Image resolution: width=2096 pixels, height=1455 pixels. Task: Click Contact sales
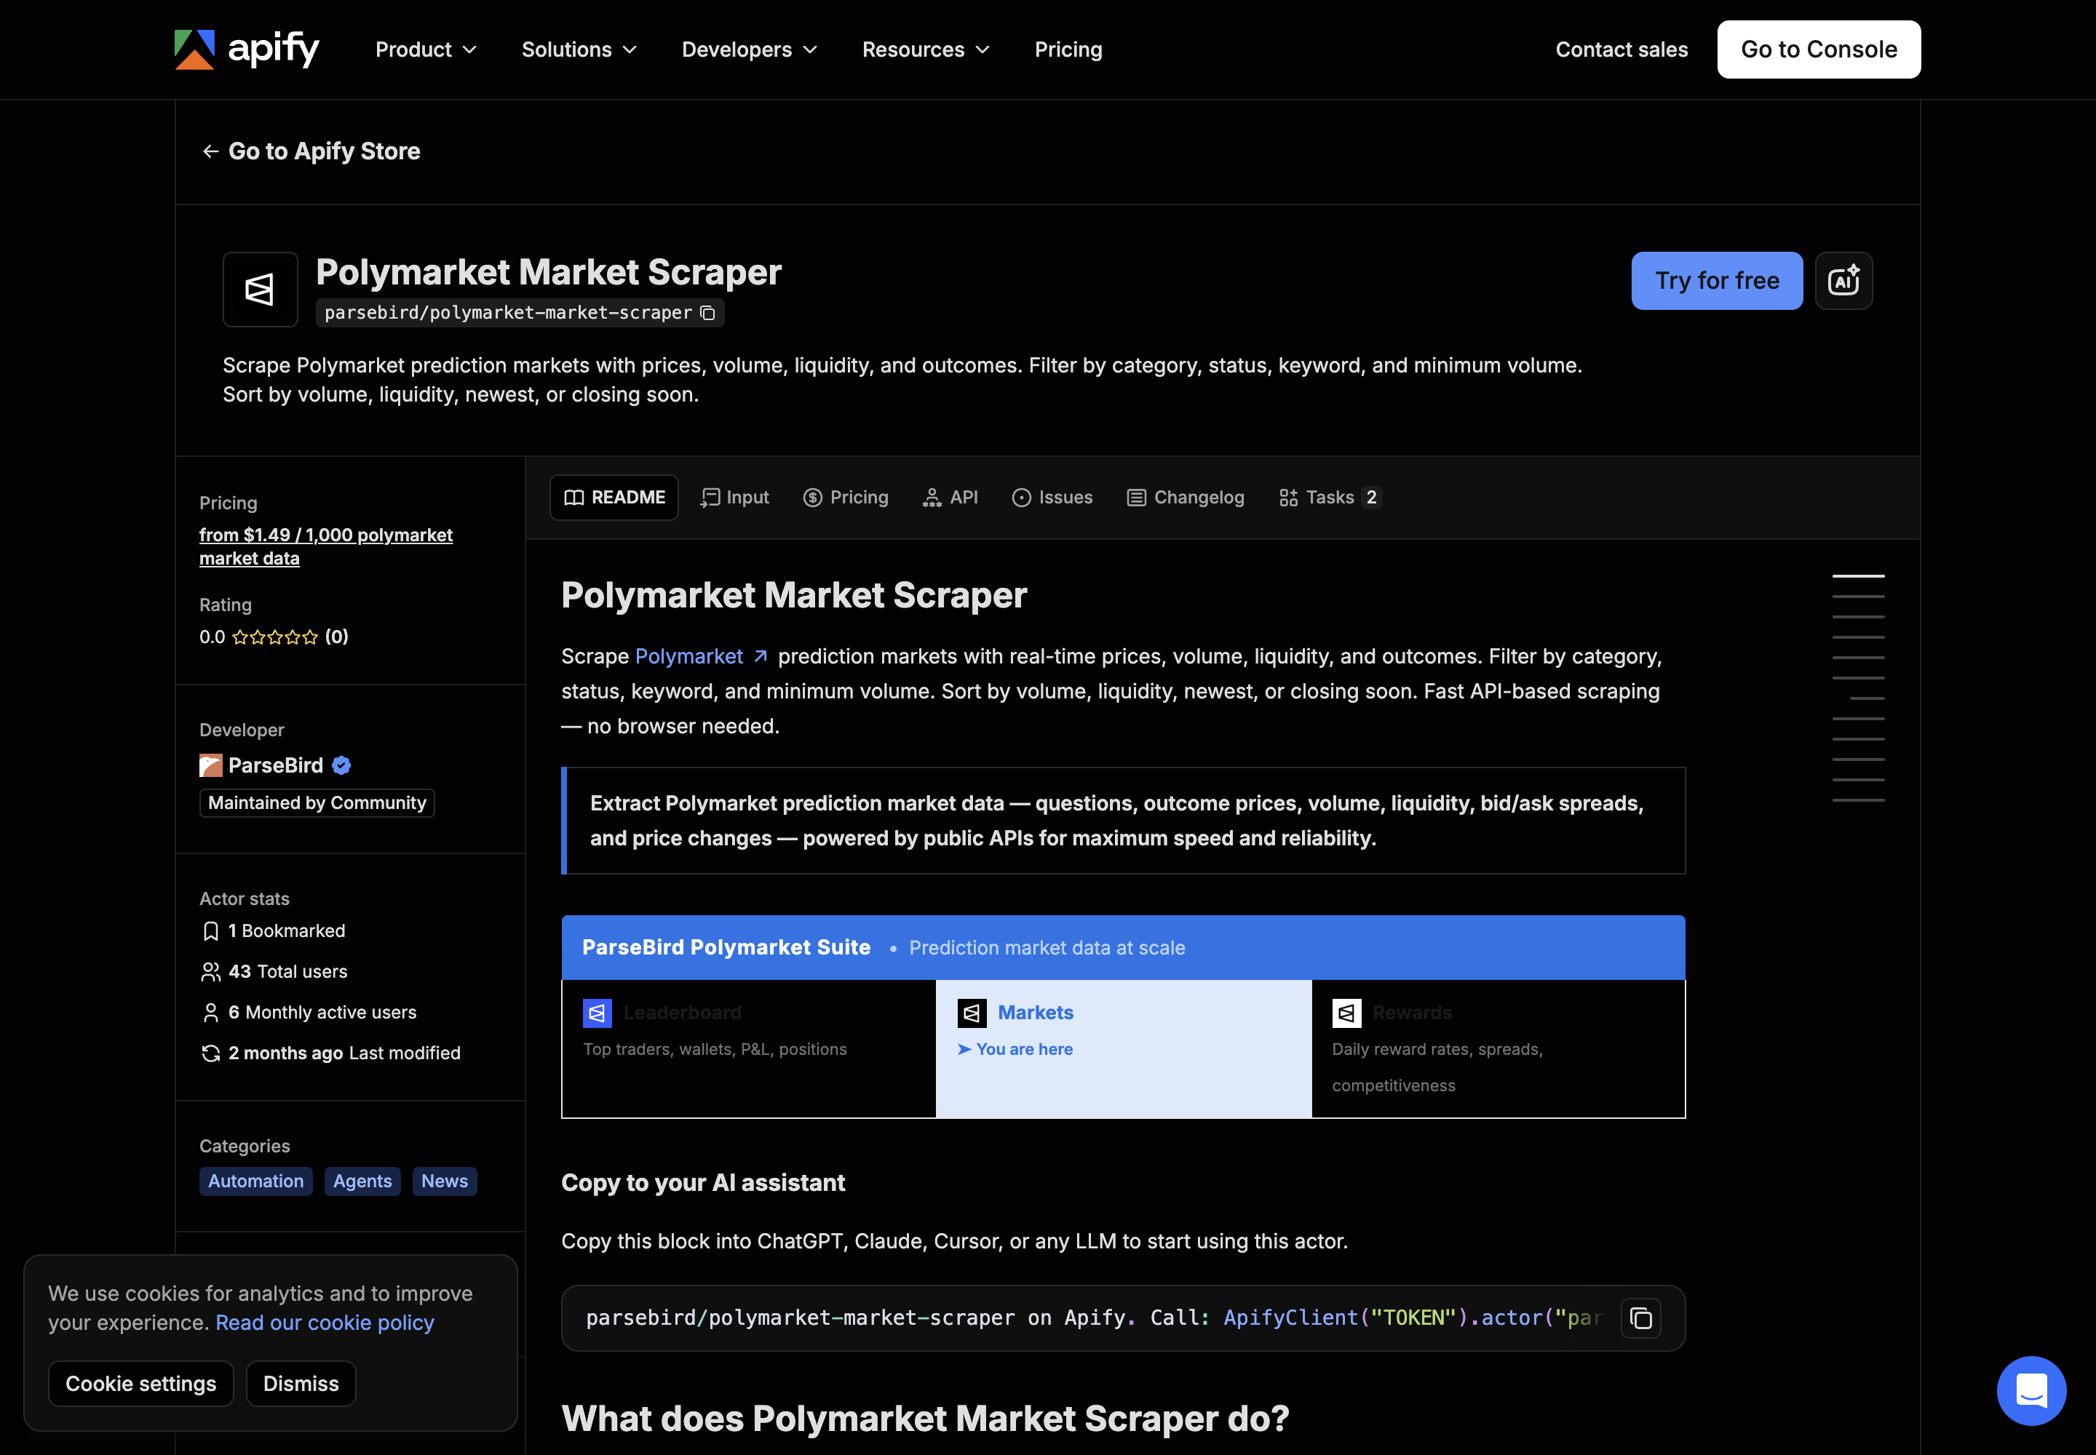(x=1621, y=49)
